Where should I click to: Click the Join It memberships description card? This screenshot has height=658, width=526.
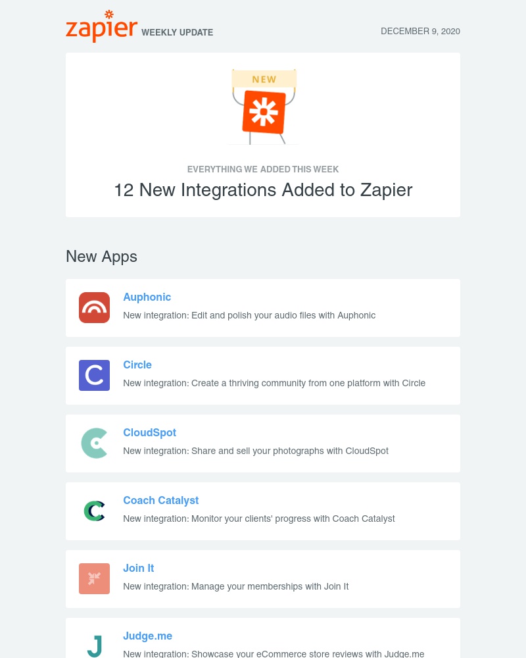click(x=263, y=579)
